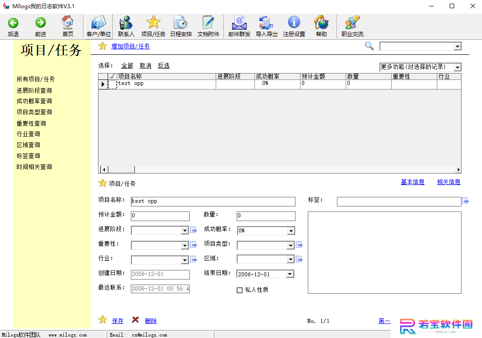
Task: Open the 重要性 dropdown
Action: click(184, 245)
